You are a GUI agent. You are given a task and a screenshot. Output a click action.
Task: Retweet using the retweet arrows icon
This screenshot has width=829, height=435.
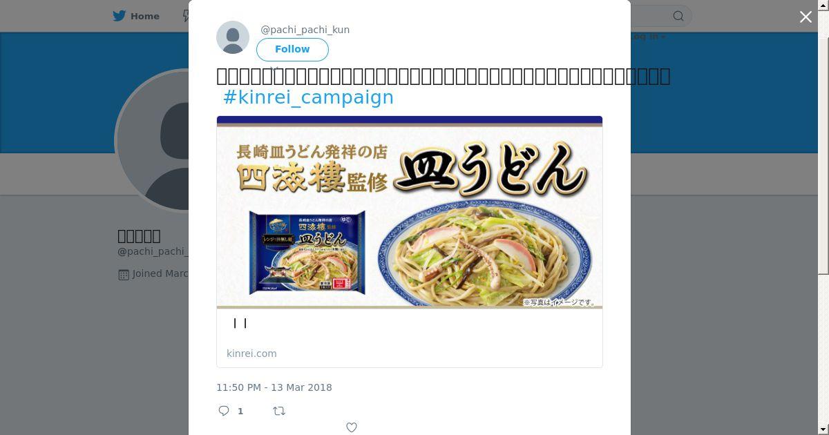pos(279,411)
